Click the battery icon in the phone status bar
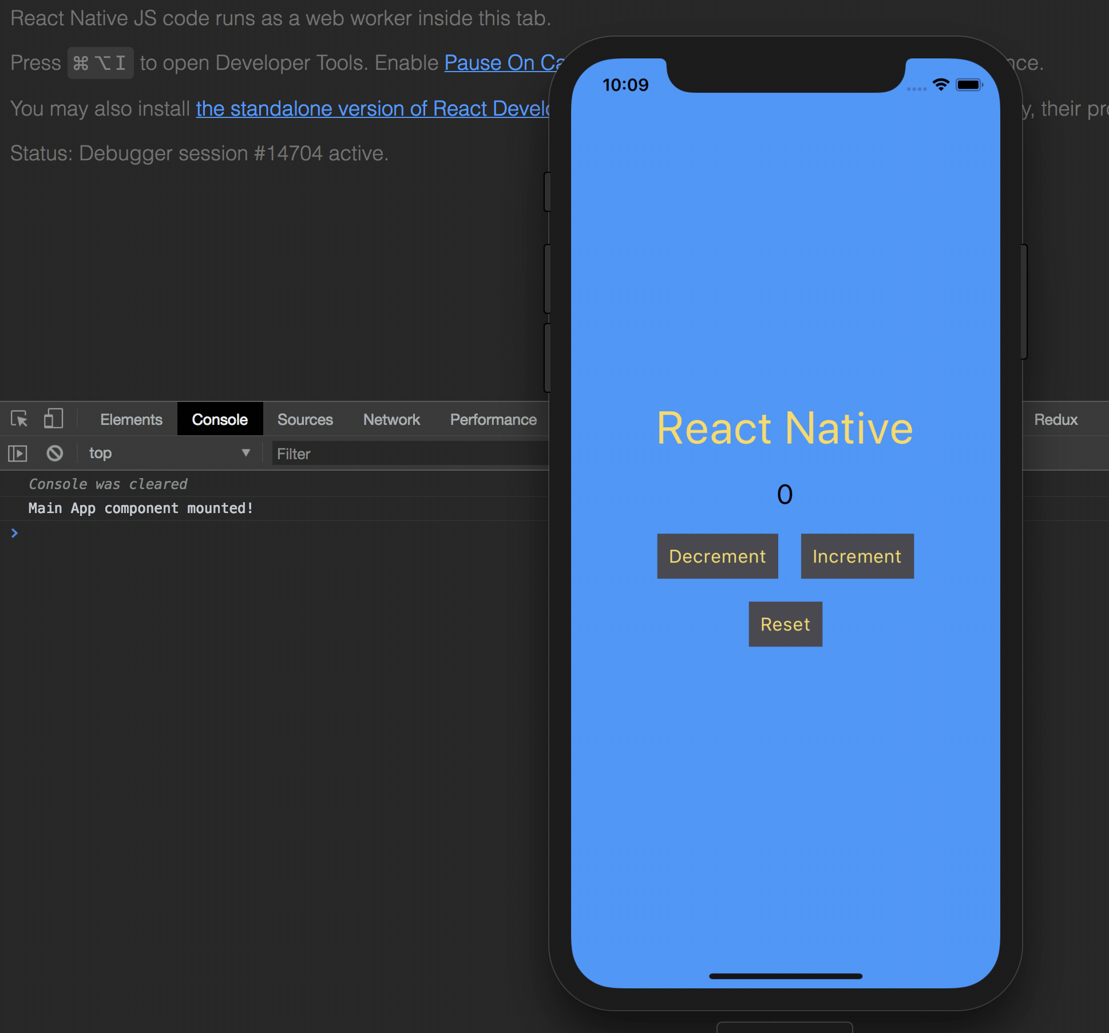Image resolution: width=1109 pixels, height=1033 pixels. (x=970, y=84)
